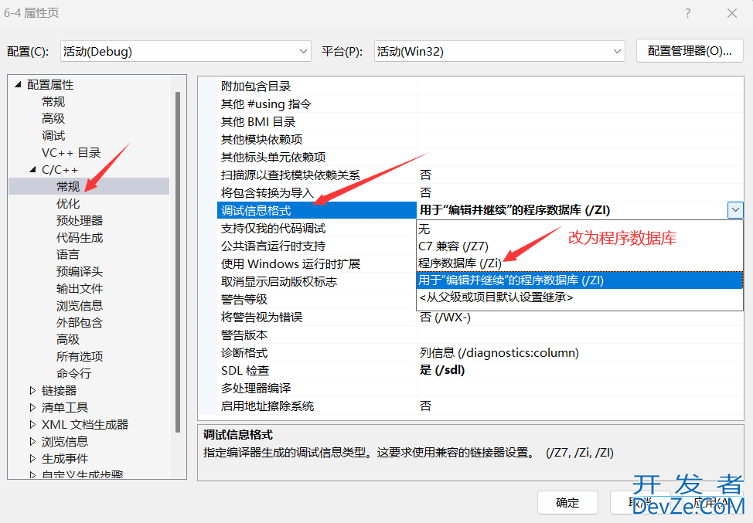This screenshot has height=523, width=753.
Task: Click the 调试信息格式 dropdown arrow
Action: [x=734, y=210]
